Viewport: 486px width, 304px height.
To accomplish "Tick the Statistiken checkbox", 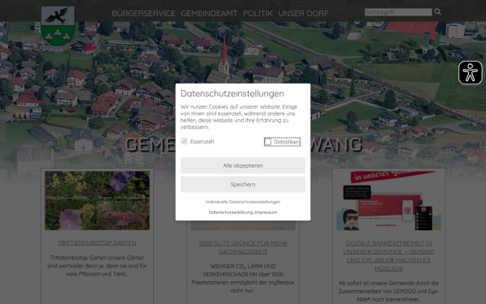I will [268, 142].
